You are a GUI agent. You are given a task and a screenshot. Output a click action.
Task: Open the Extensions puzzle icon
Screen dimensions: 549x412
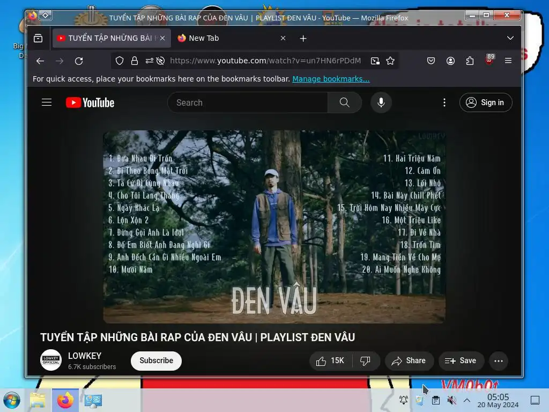tap(470, 61)
